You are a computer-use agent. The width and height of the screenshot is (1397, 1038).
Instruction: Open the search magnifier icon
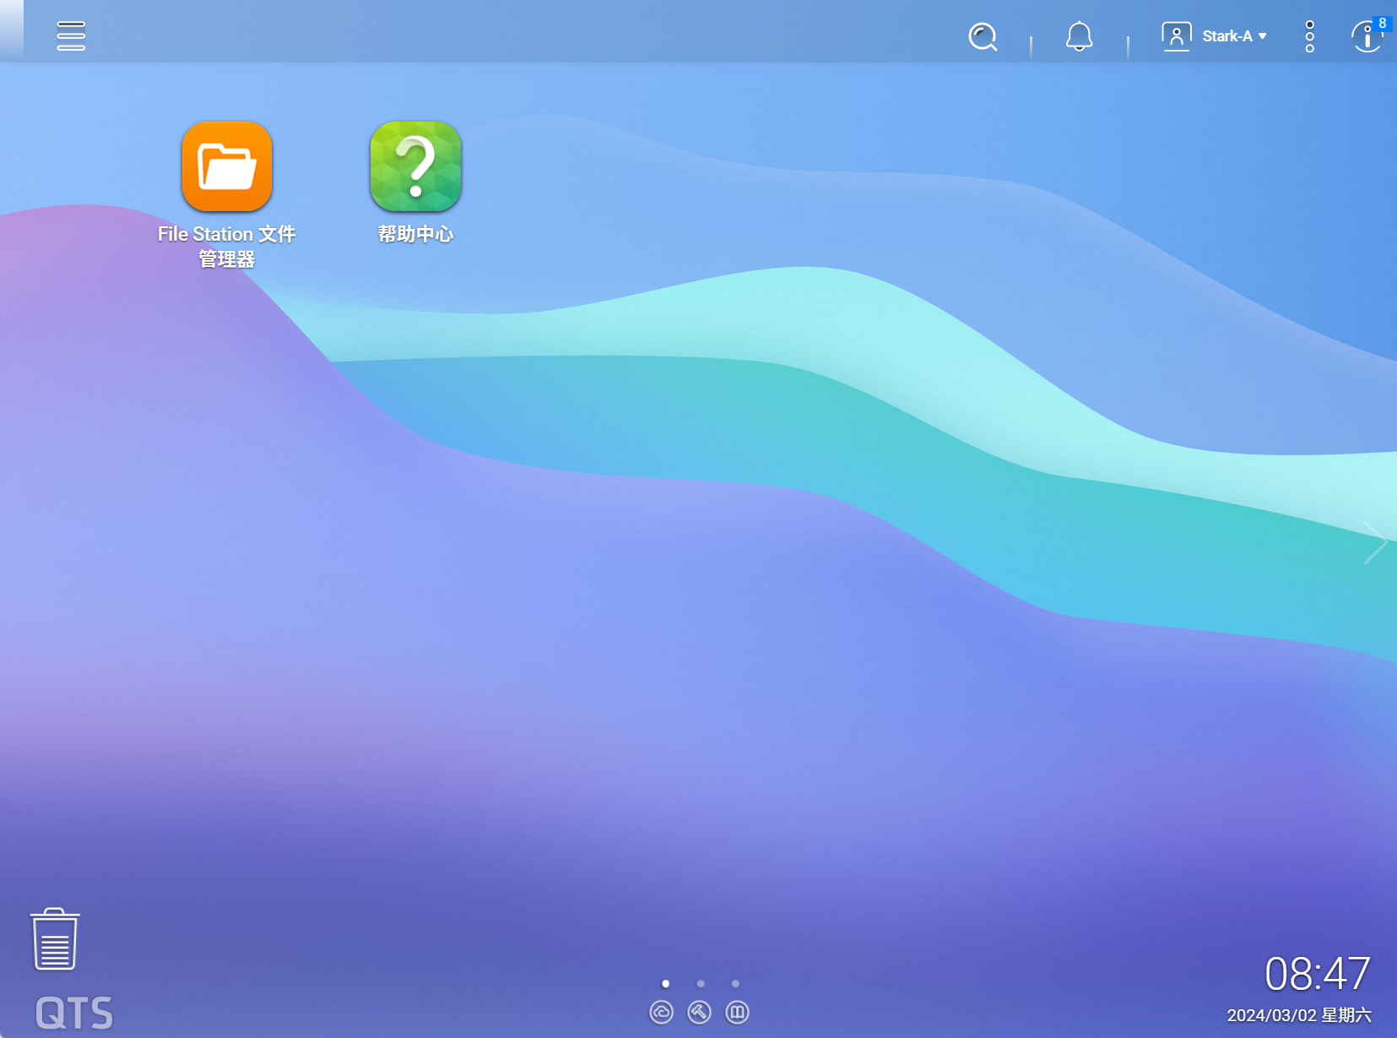(983, 36)
